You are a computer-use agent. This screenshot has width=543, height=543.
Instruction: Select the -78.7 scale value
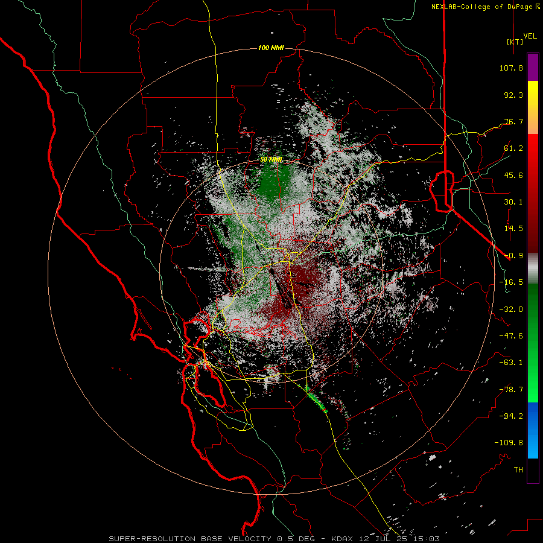(511, 390)
